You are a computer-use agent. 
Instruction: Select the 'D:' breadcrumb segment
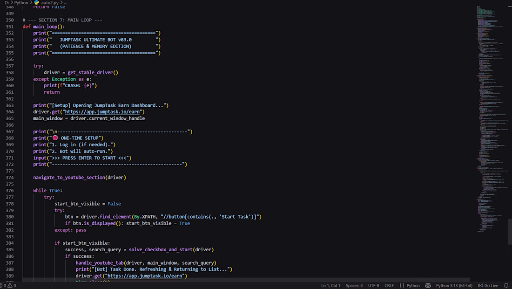7,3
